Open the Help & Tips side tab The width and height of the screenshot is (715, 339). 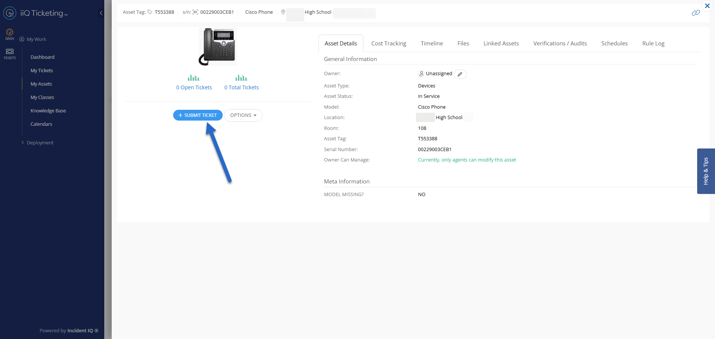[x=706, y=171]
